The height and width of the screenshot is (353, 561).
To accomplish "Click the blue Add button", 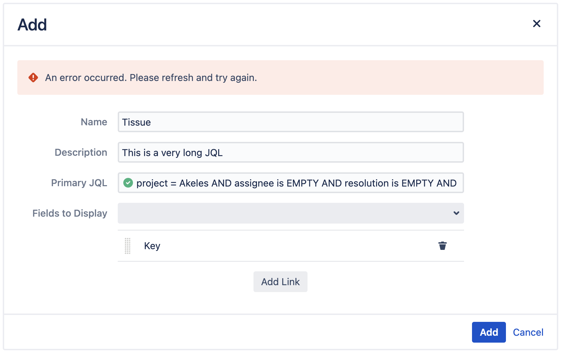I will [x=489, y=332].
